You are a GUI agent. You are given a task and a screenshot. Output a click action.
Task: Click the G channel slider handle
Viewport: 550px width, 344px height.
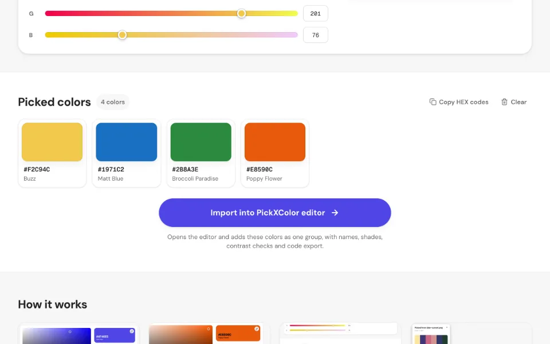[241, 13]
